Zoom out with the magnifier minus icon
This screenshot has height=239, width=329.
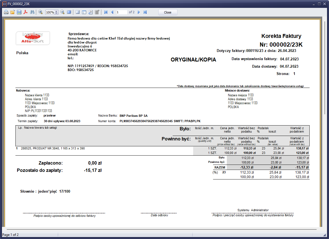click(62, 12)
